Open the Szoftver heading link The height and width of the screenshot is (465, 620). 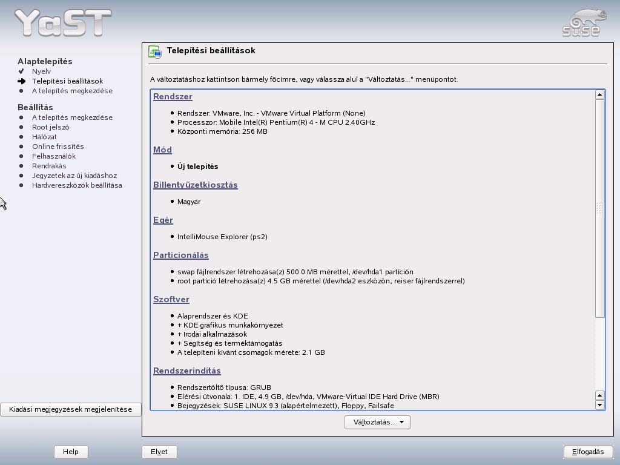point(171,299)
